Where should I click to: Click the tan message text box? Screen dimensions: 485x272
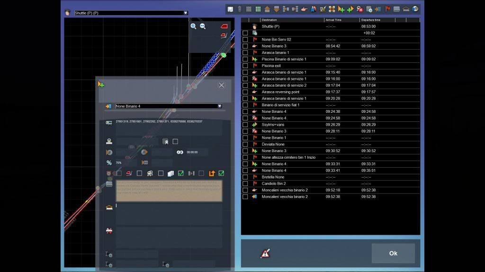pos(169,191)
